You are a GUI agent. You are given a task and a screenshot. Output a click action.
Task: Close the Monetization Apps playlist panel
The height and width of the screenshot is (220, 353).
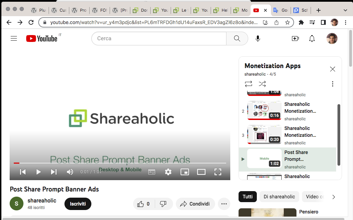click(333, 69)
